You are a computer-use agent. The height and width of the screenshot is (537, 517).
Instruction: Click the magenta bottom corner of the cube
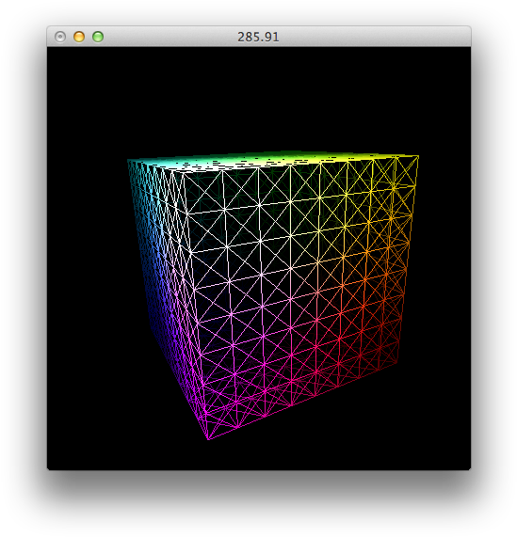(208, 438)
